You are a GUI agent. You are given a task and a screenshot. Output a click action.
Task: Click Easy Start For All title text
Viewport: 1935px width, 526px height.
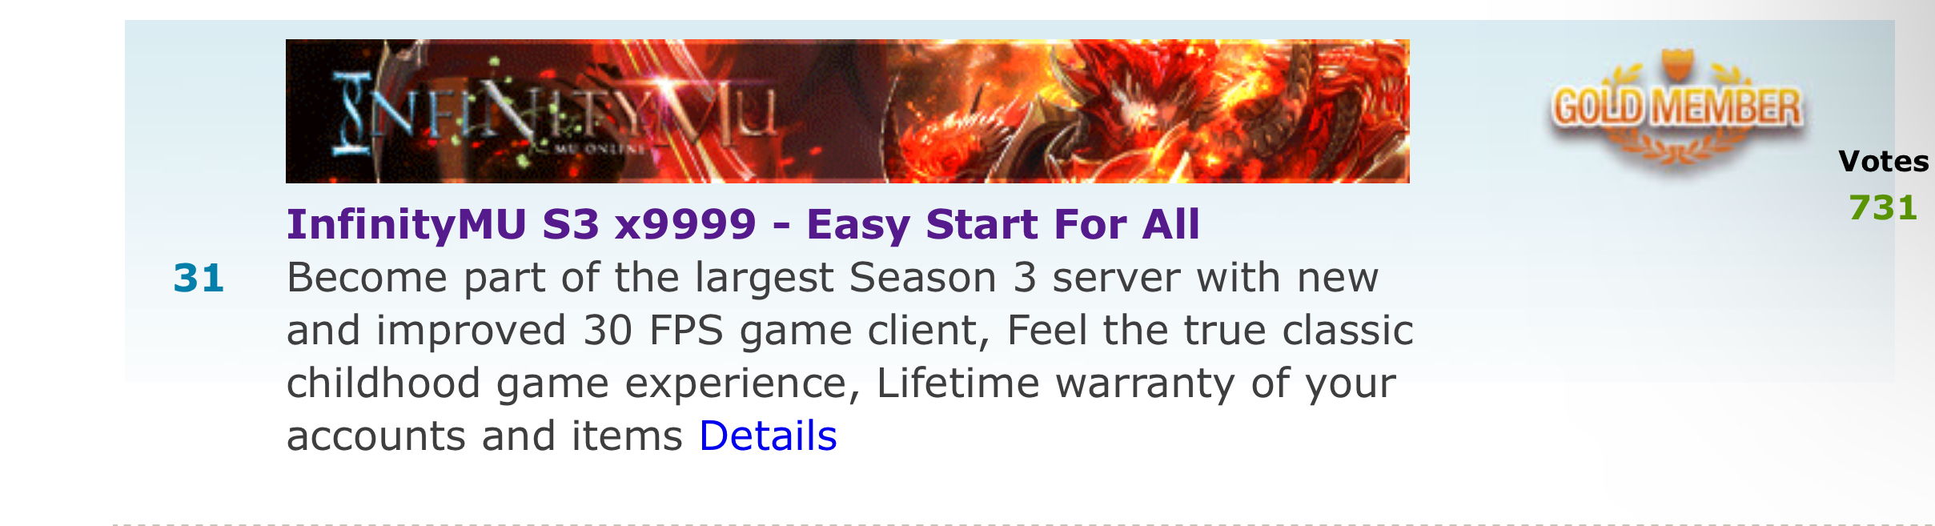coord(1003,224)
